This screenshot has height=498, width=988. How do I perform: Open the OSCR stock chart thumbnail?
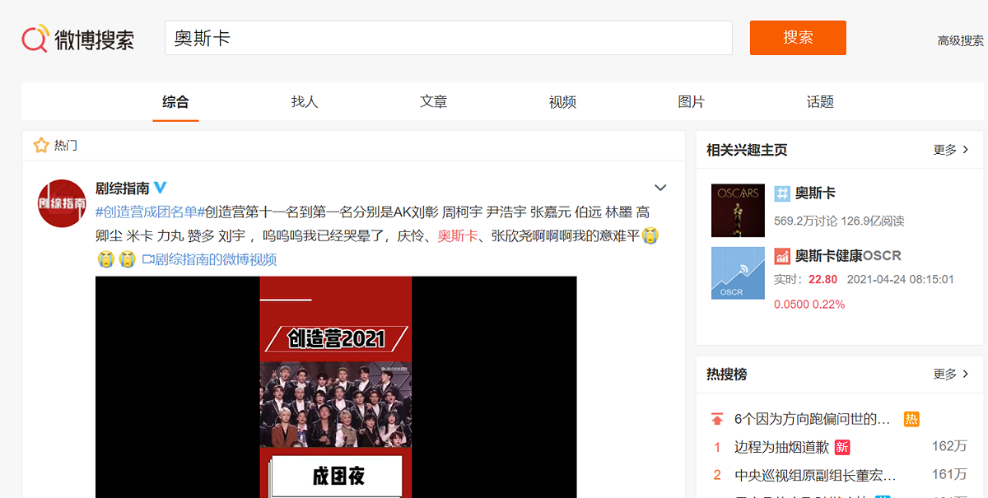coord(738,272)
